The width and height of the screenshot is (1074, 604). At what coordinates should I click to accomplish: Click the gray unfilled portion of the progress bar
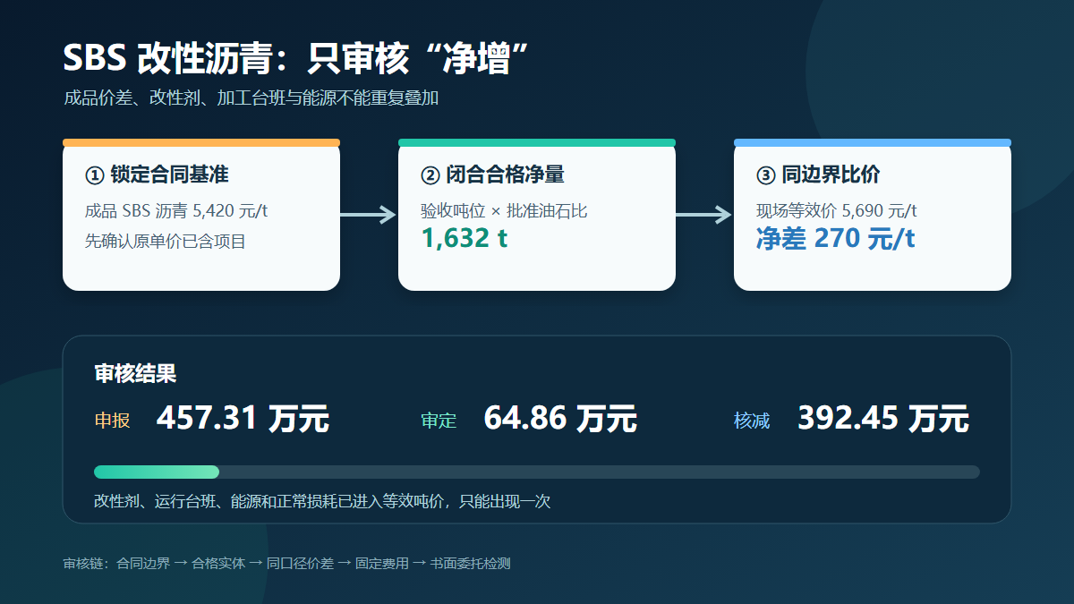coord(600,472)
